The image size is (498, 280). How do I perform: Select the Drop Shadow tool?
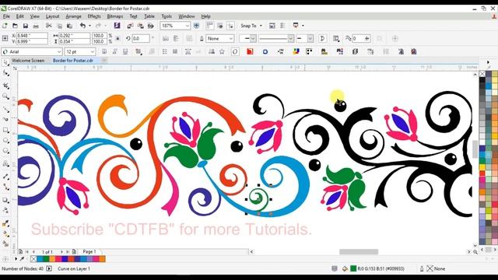(x=5, y=200)
